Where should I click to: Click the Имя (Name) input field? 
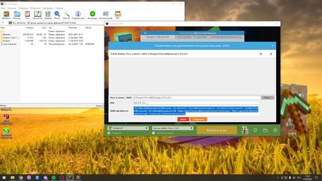pos(196,103)
